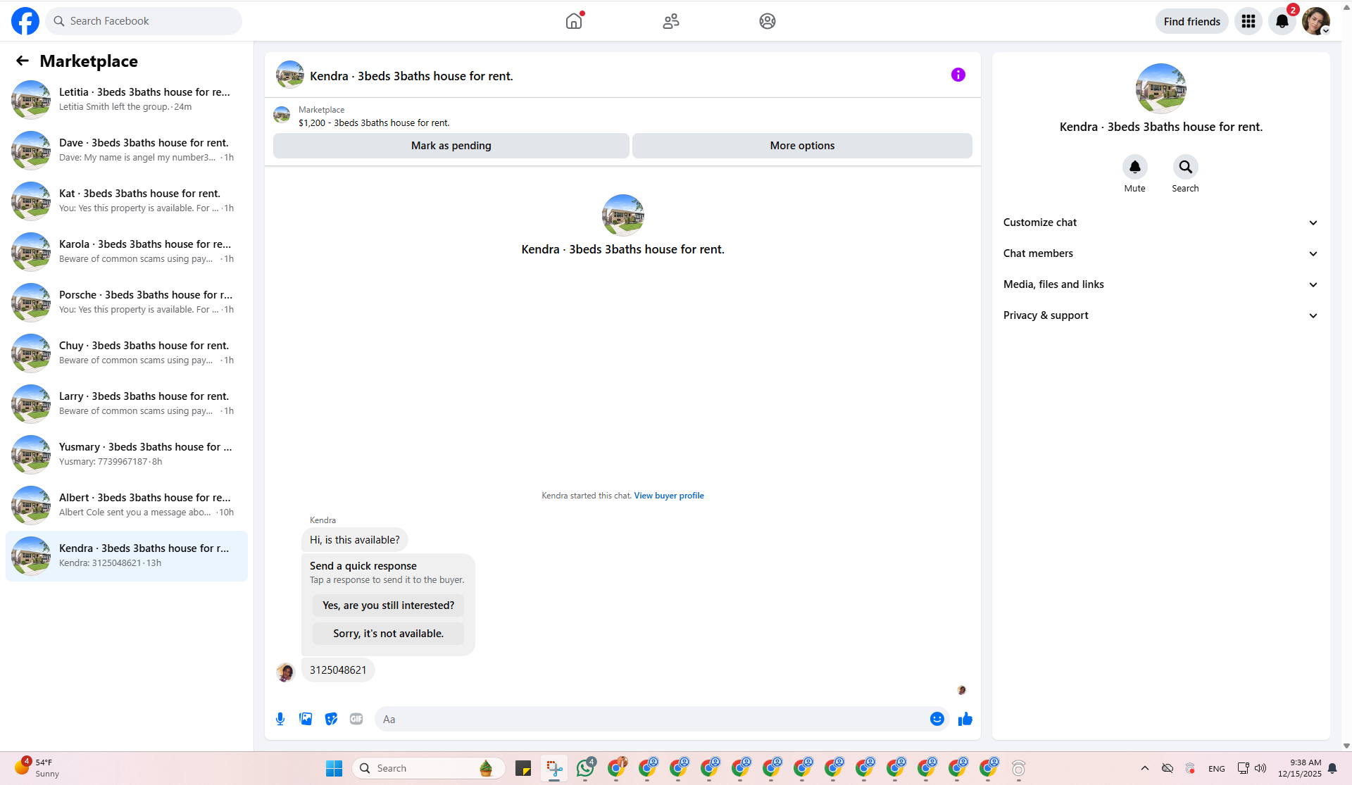
Task: Click the 3125048621 message bubble
Action: [338, 670]
